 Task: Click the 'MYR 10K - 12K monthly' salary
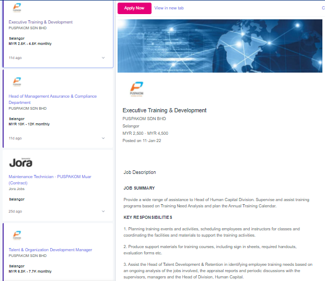click(29, 124)
